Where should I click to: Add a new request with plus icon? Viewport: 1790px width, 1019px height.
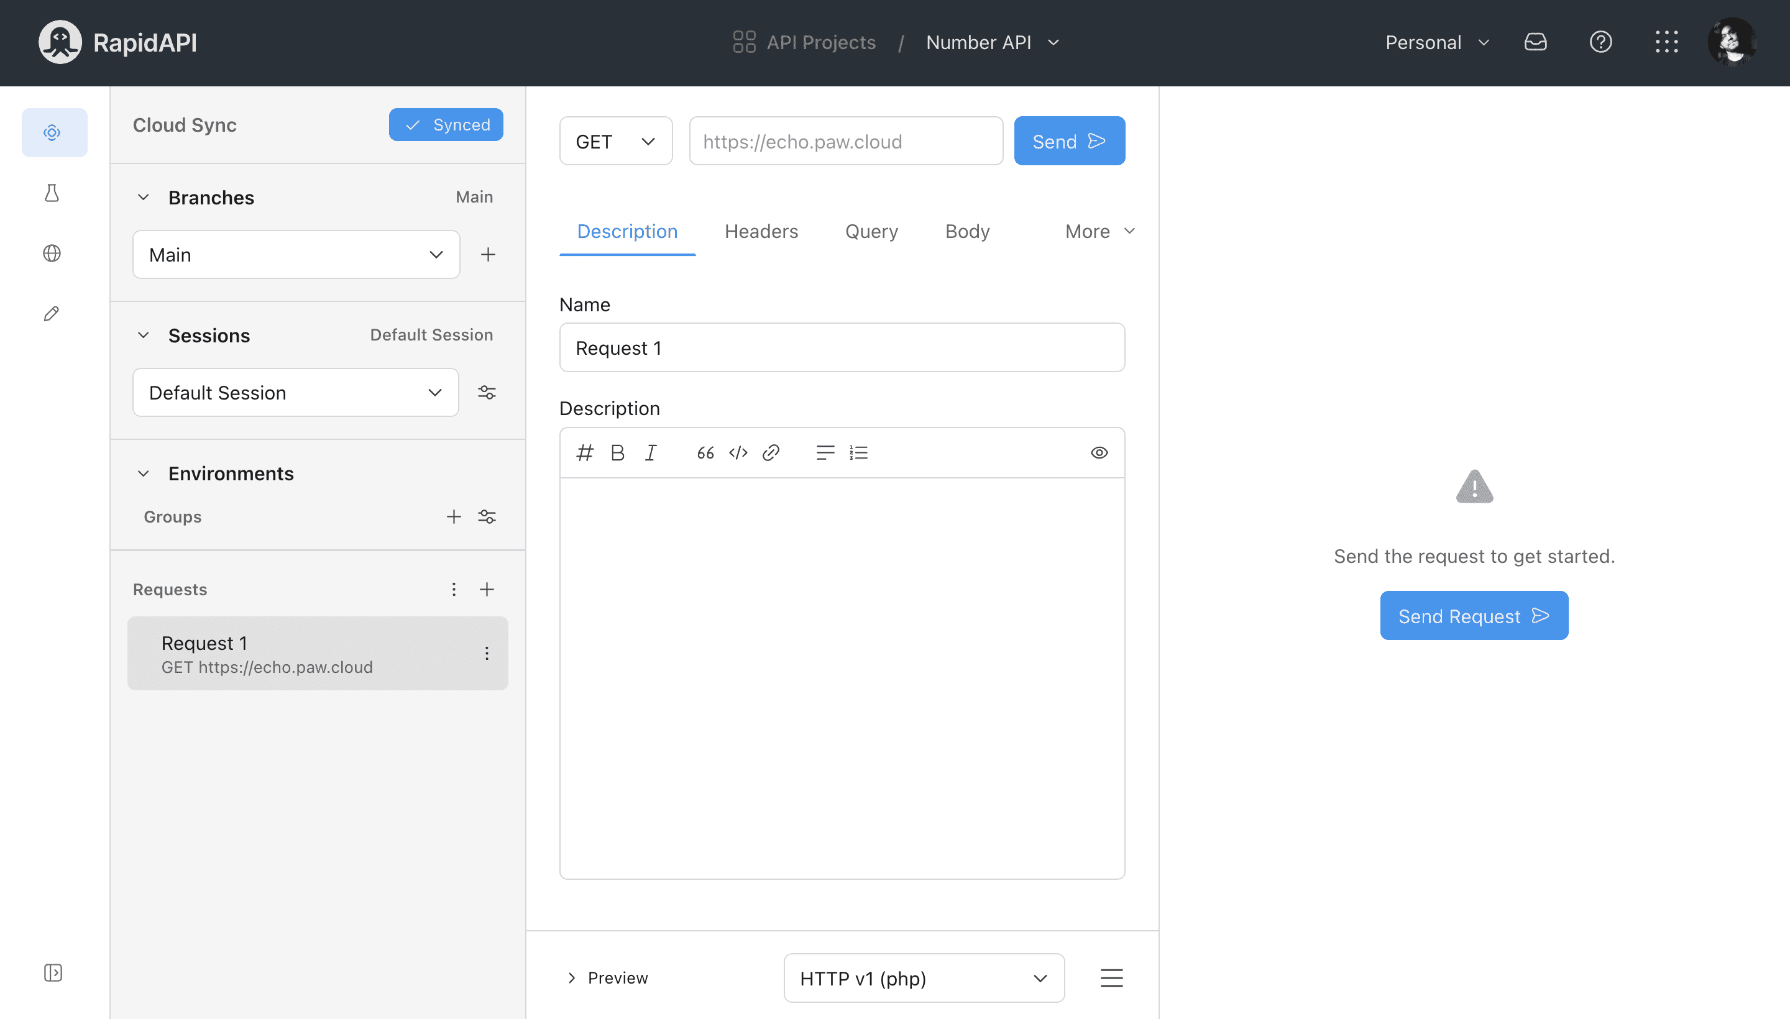point(487,589)
